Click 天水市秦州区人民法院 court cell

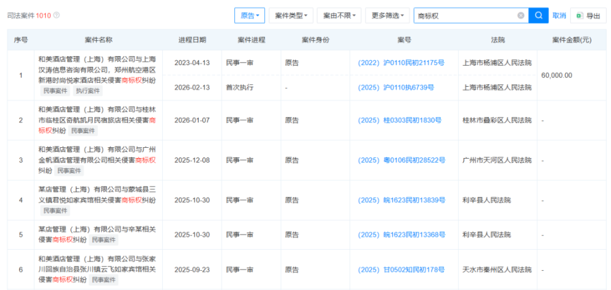[497, 270]
